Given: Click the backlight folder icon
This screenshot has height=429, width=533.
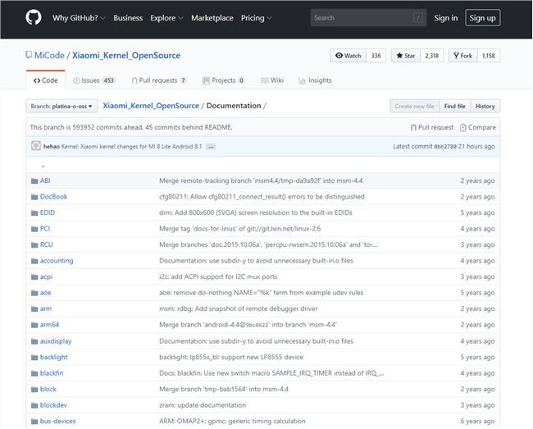Looking at the screenshot, I should [34, 358].
